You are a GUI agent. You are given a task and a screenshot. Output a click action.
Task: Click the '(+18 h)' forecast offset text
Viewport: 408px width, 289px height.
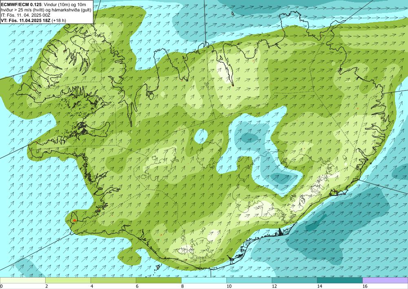(x=59, y=20)
